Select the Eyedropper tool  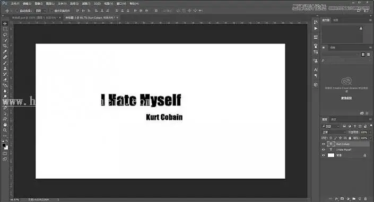pos(5,51)
